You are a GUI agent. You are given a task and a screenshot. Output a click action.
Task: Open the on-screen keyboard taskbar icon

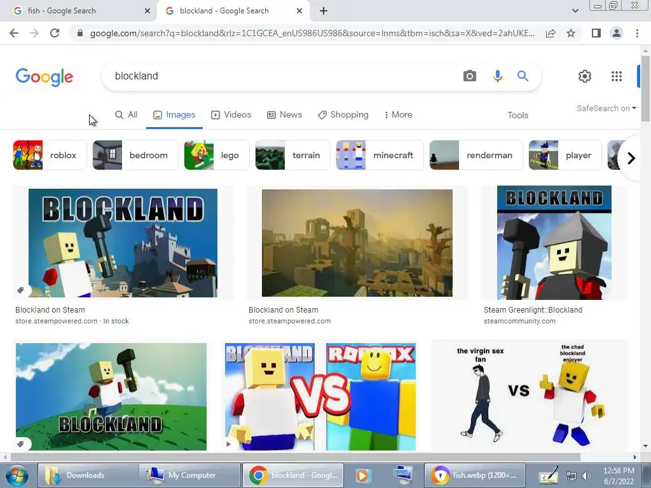coord(402,475)
